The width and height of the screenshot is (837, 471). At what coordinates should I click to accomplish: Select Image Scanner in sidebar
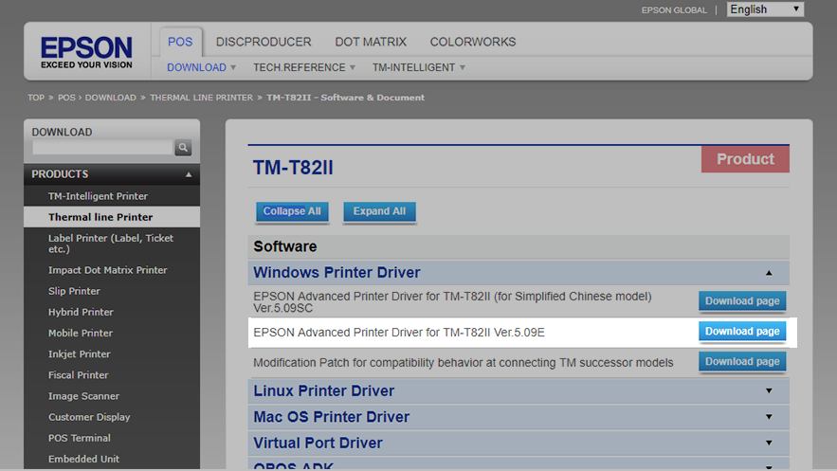[x=83, y=396]
